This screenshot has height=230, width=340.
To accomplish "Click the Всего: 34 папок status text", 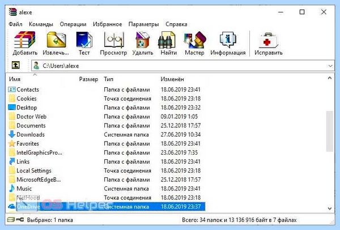I will (239, 220).
